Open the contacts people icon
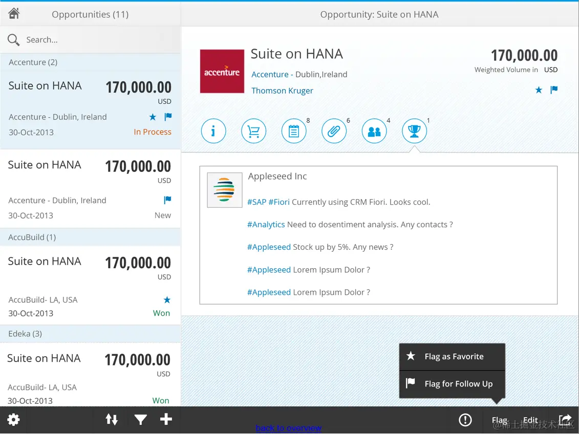The height and width of the screenshot is (434, 579). click(x=374, y=131)
